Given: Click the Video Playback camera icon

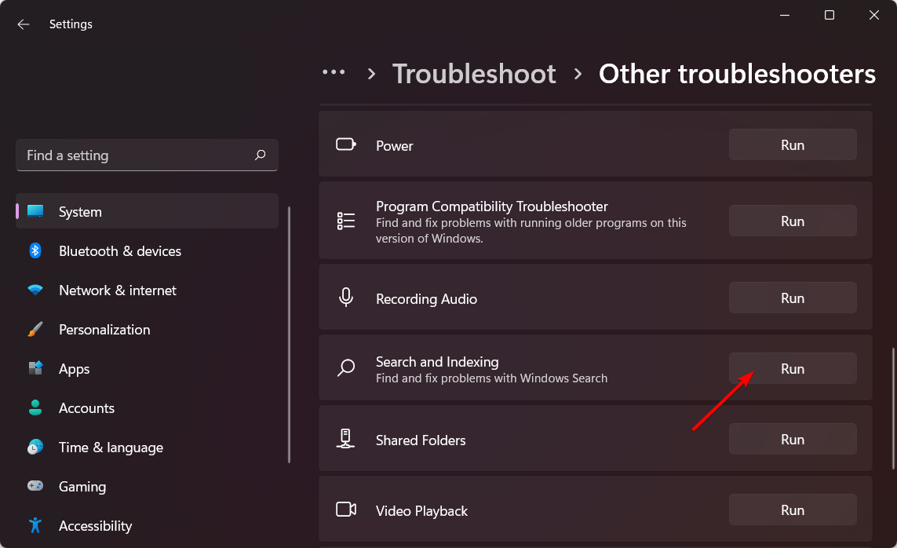Looking at the screenshot, I should pos(346,509).
